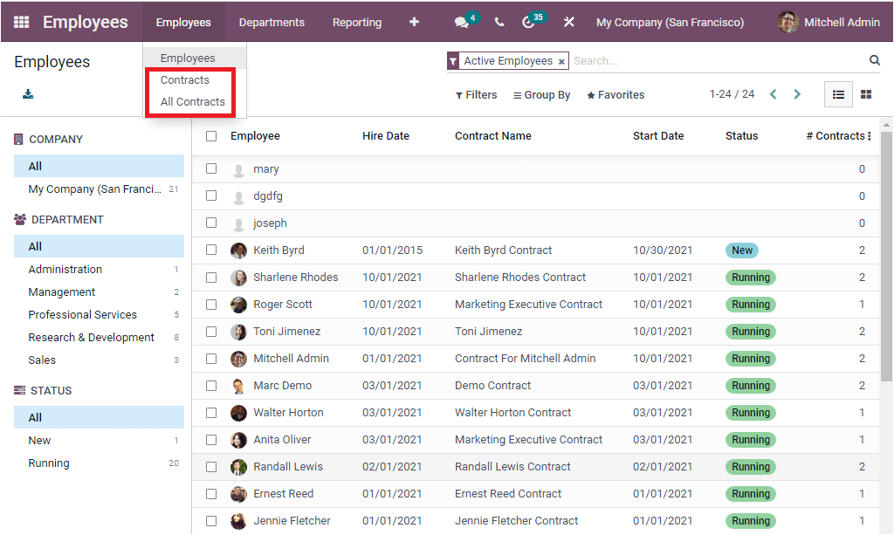Tick the checkbox beside Marc Demo
Screen dimensions: 894x535
coord(210,385)
